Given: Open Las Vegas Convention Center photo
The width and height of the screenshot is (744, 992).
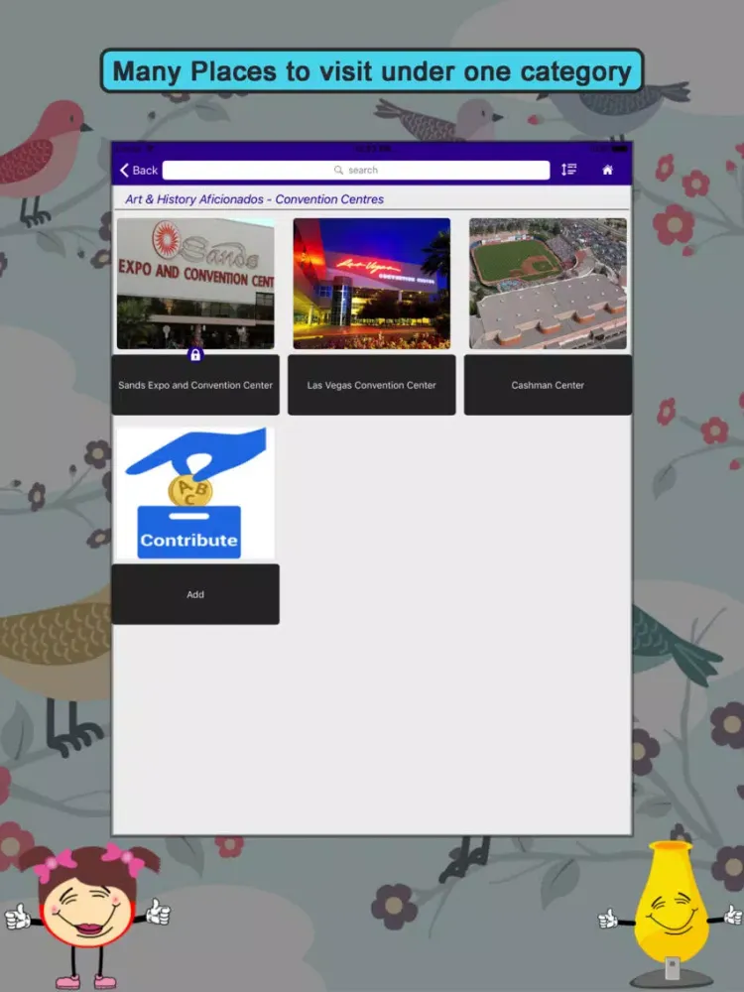Looking at the screenshot, I should (372, 284).
